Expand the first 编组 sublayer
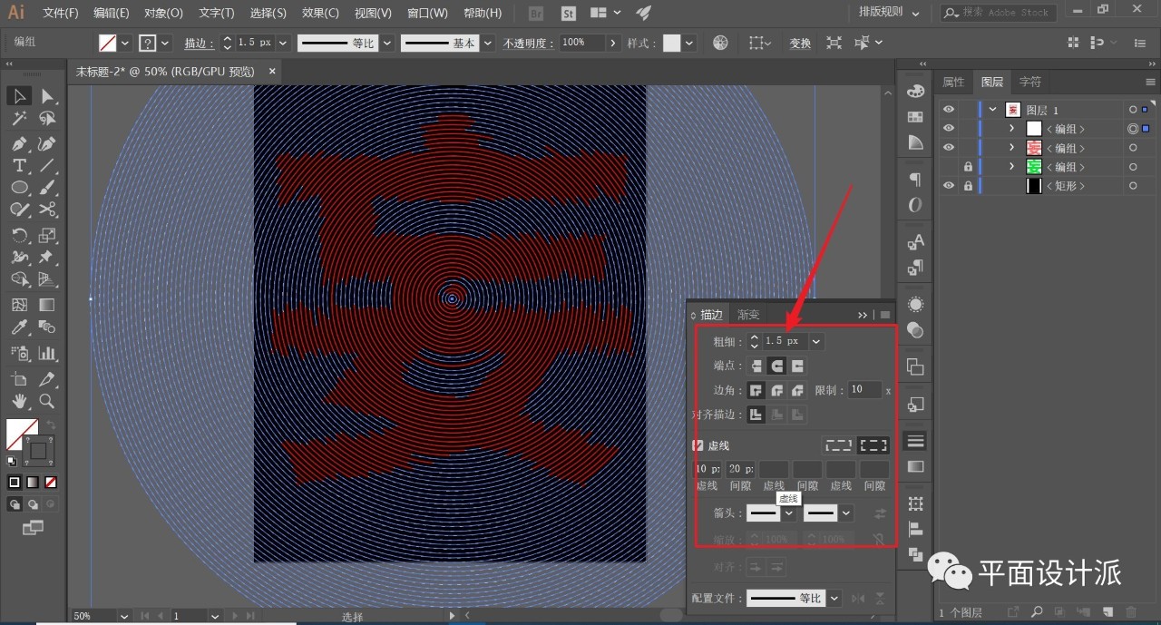The width and height of the screenshot is (1161, 625). click(1012, 129)
